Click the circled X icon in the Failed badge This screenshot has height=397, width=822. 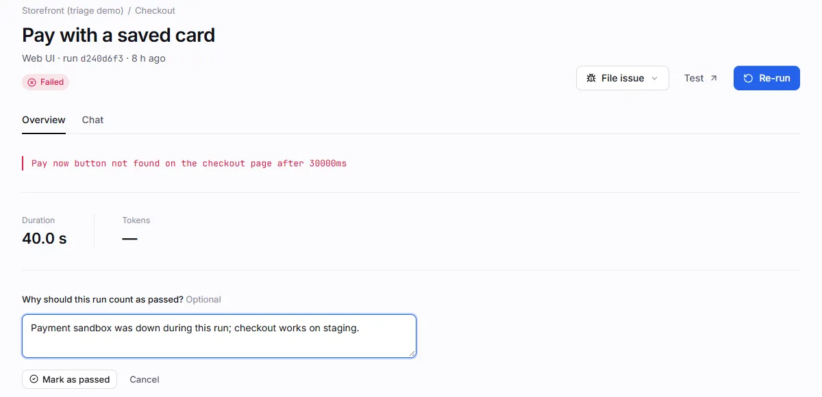coord(32,82)
